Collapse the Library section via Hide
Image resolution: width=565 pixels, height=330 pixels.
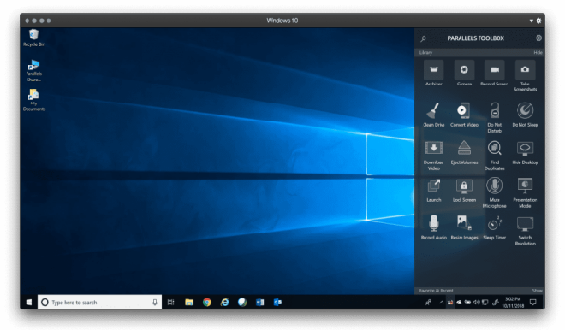click(538, 52)
